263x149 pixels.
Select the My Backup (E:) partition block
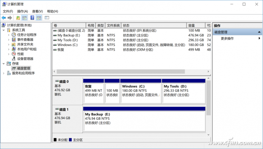144,119
